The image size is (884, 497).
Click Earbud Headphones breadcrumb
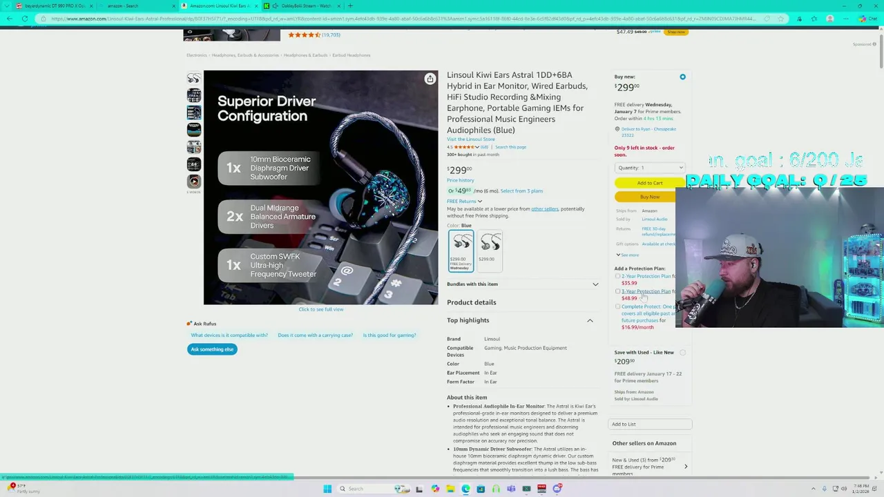pyautogui.click(x=352, y=55)
